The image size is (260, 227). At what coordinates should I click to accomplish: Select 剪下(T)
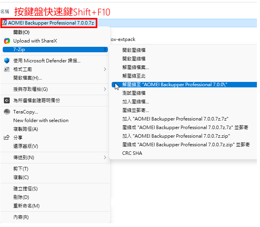(21, 169)
